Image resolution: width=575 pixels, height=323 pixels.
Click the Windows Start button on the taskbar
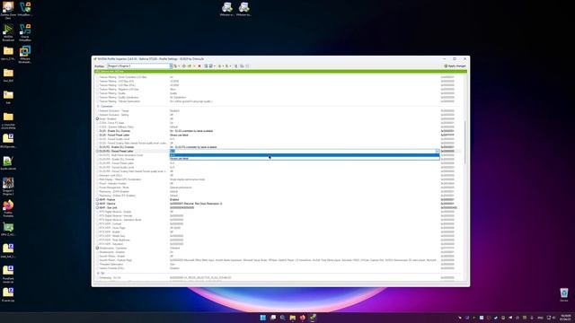click(x=263, y=318)
